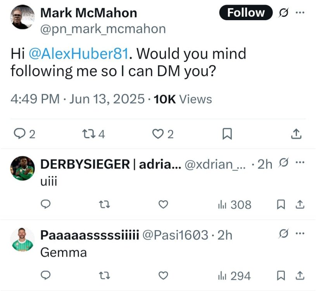This screenshot has width=316, height=291.
Task: Open the @AlexHuber81 mention link
Action: [79, 54]
